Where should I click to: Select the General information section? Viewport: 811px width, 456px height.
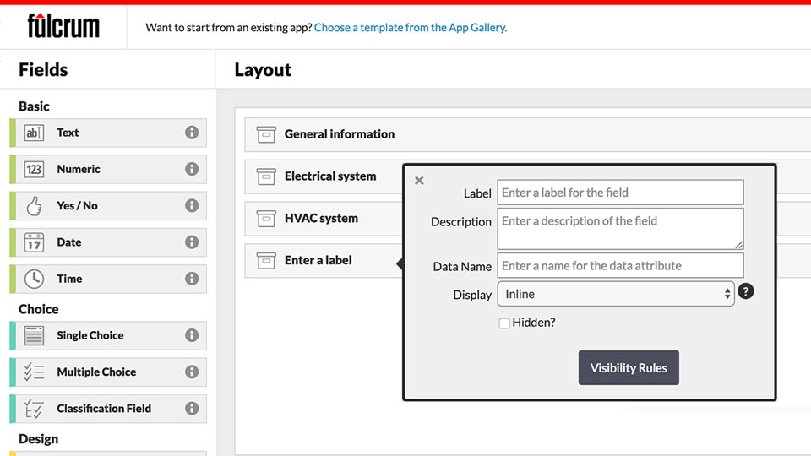pyautogui.click(x=339, y=134)
